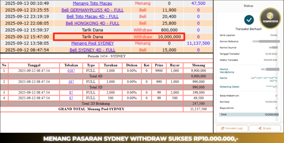This screenshot has width=284, height=143.
Task: Open Beli GERMANYPLUS5 4D - FULL link
Action: [x=92, y=10]
